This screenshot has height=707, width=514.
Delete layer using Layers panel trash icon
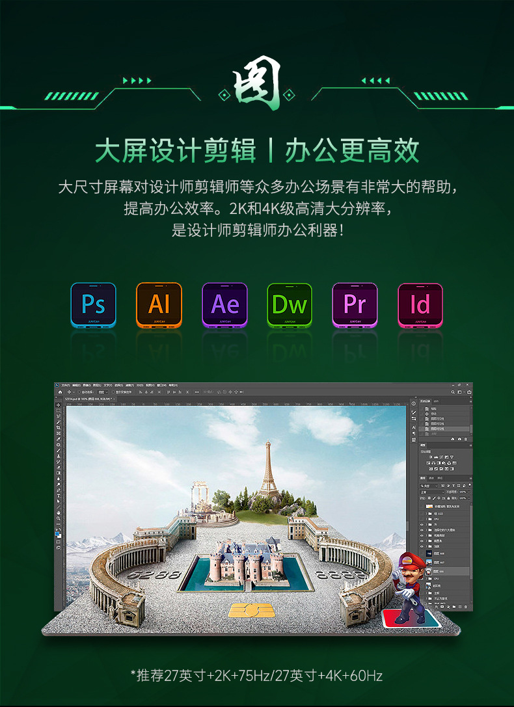point(466,607)
